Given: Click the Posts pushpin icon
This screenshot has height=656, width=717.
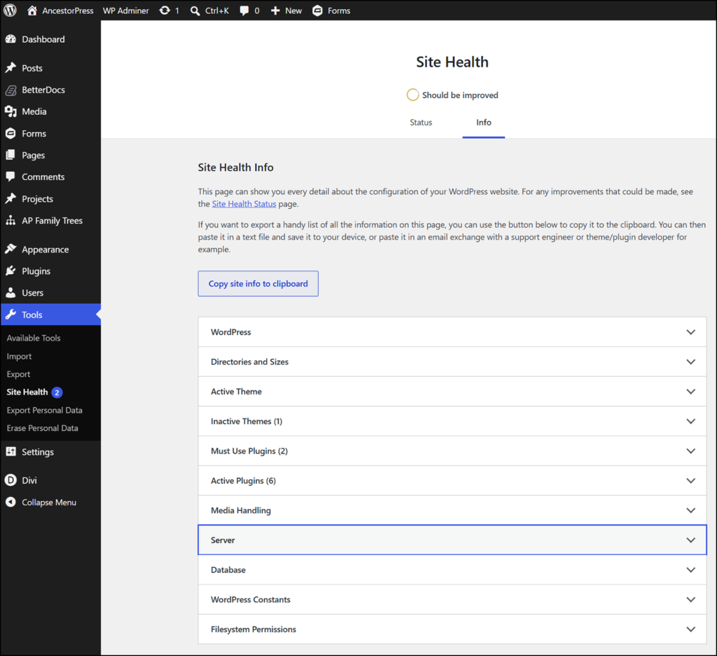Looking at the screenshot, I should [11, 68].
